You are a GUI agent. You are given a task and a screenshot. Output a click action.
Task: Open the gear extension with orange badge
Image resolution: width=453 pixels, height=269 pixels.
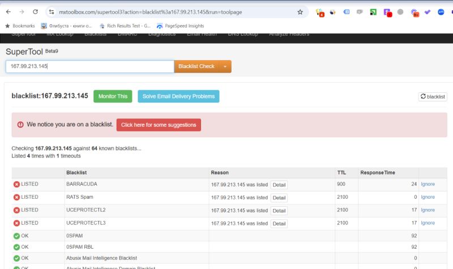pos(415,12)
